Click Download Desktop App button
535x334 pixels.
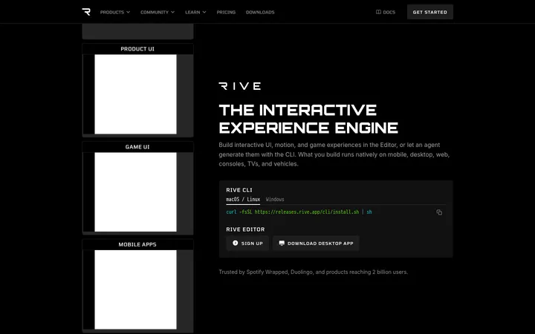point(316,243)
